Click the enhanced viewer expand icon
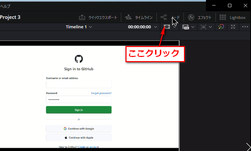 [x=233, y=27]
